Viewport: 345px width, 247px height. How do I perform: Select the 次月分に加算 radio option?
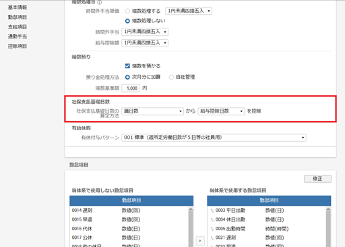pos(127,77)
